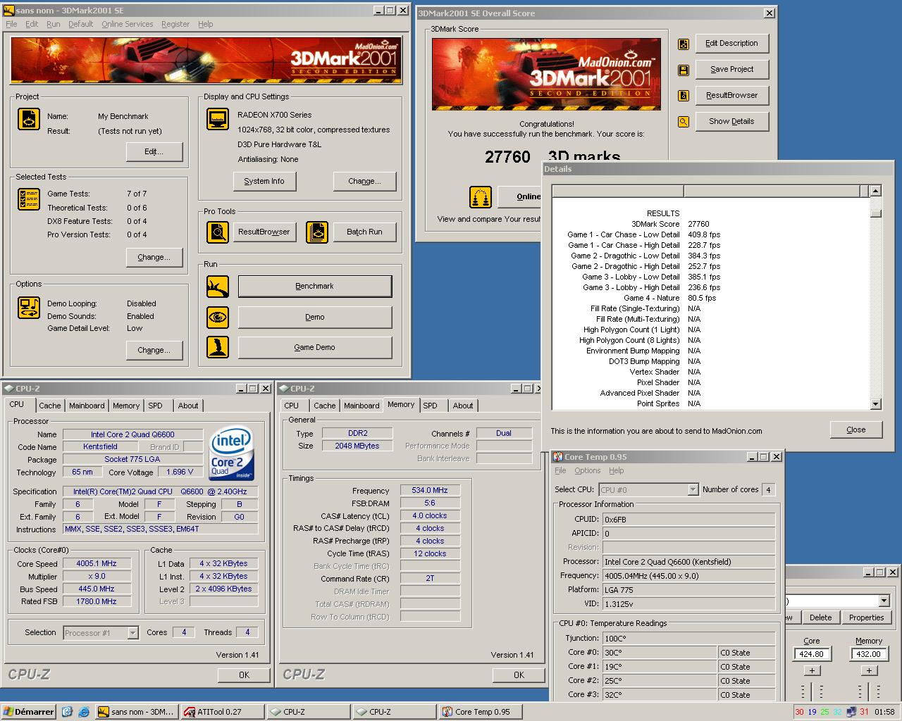Switch to Mainboard tab in left CPU-Z

tap(87, 406)
